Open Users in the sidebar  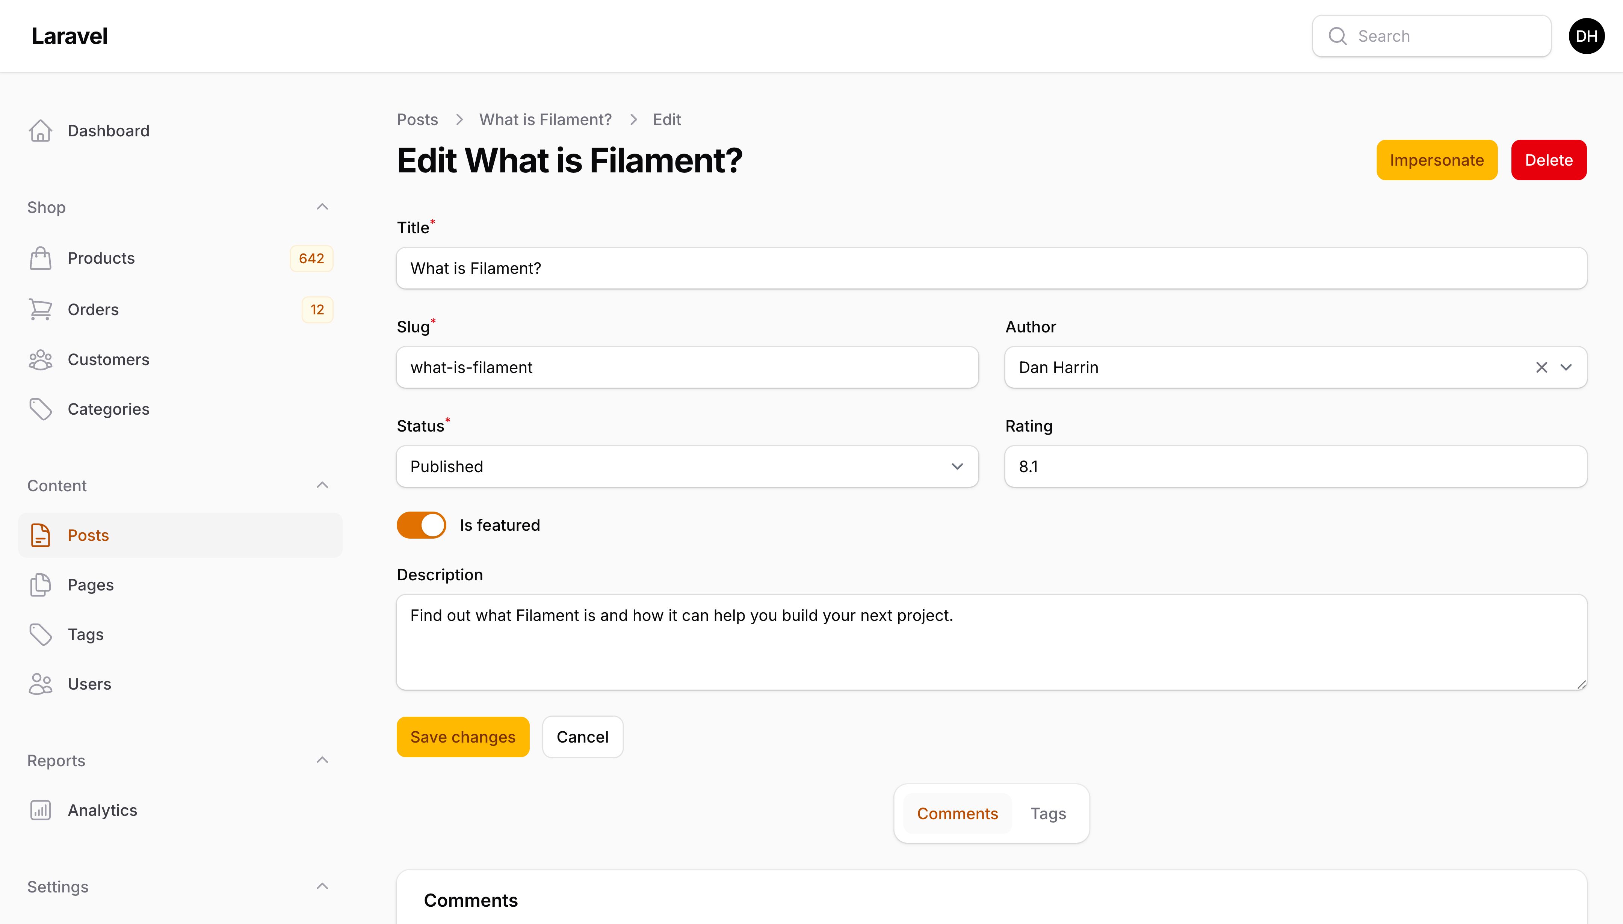(x=180, y=684)
